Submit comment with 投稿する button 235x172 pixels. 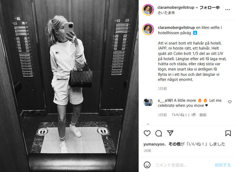(x=223, y=165)
